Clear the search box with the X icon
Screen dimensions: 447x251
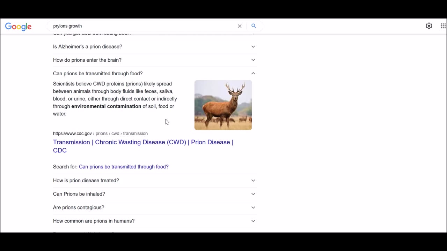coord(240,26)
